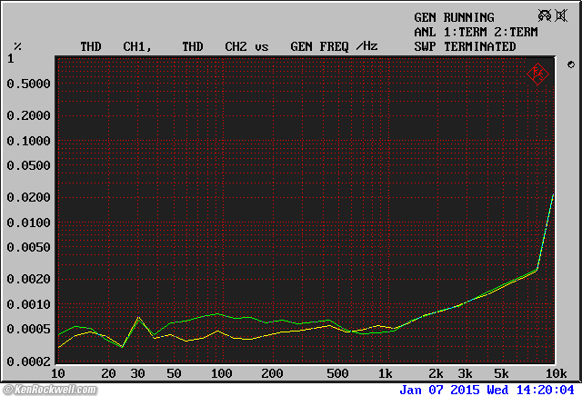Click the percent unit label above Y axis
582x396 pixels.
[x=17, y=46]
